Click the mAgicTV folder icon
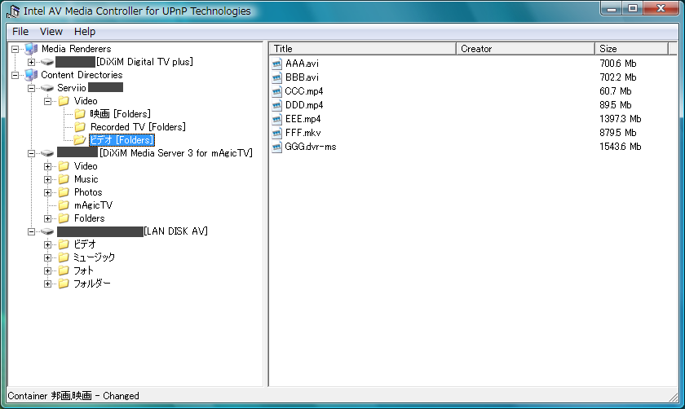This screenshot has height=409, width=685. point(64,205)
